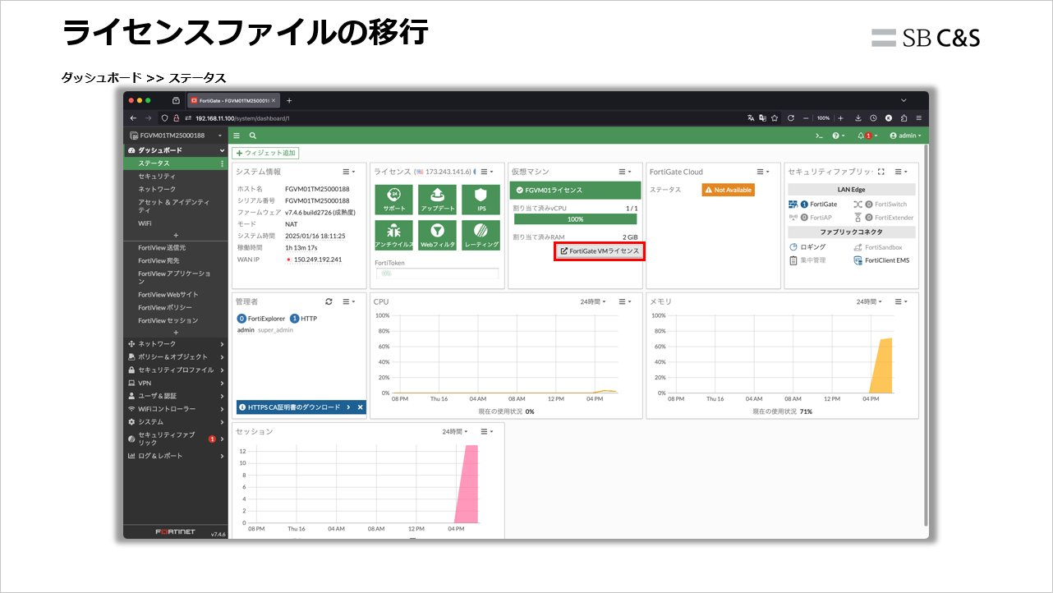
Task: Click the IPS shield icon
Action: click(x=481, y=199)
